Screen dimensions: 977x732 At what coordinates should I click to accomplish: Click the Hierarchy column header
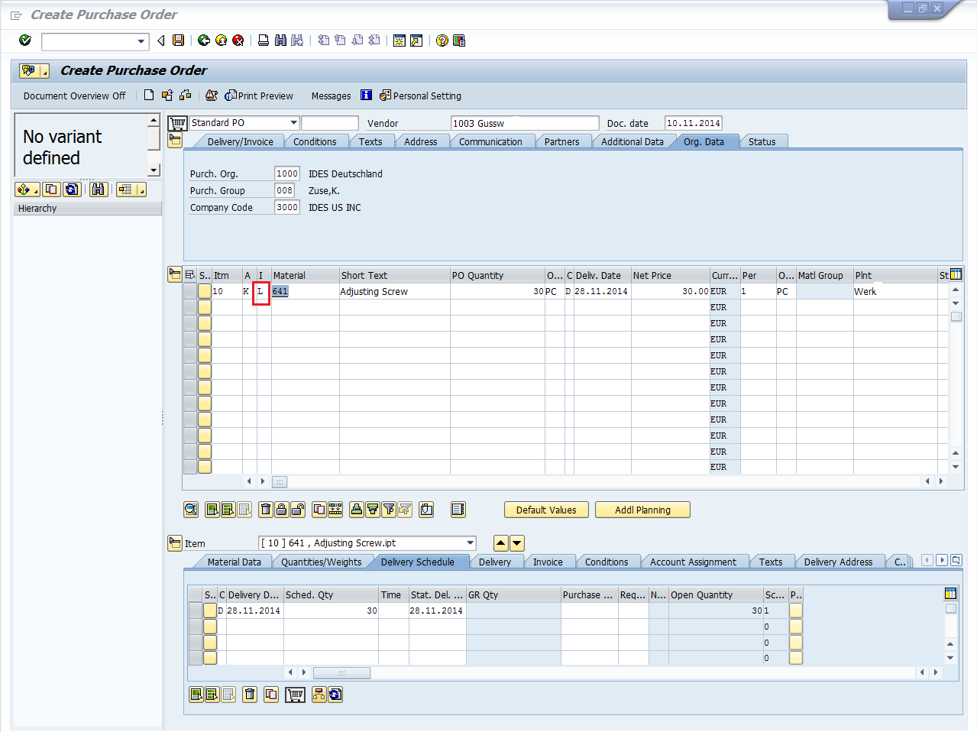point(88,209)
